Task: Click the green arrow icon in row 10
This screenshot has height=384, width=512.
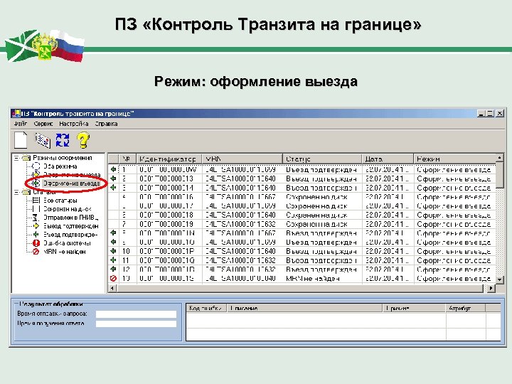Action: pyautogui.click(x=113, y=251)
